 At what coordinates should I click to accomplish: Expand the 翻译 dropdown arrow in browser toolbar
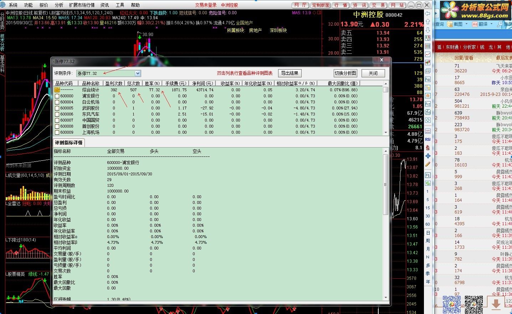click(491, 24)
